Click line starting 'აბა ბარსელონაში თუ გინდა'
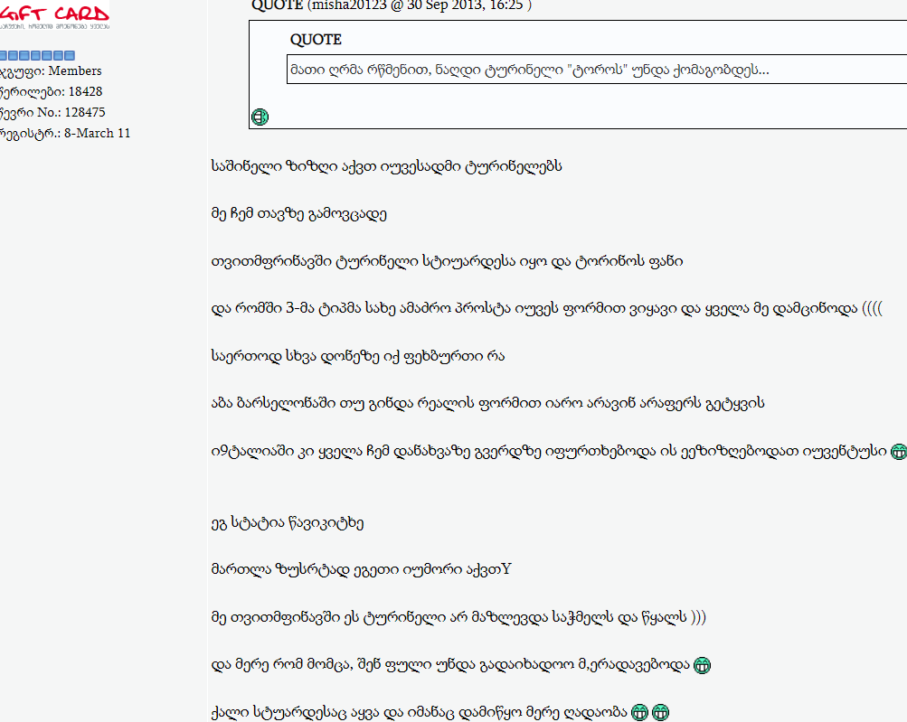The height and width of the screenshot is (722, 907). [487, 404]
